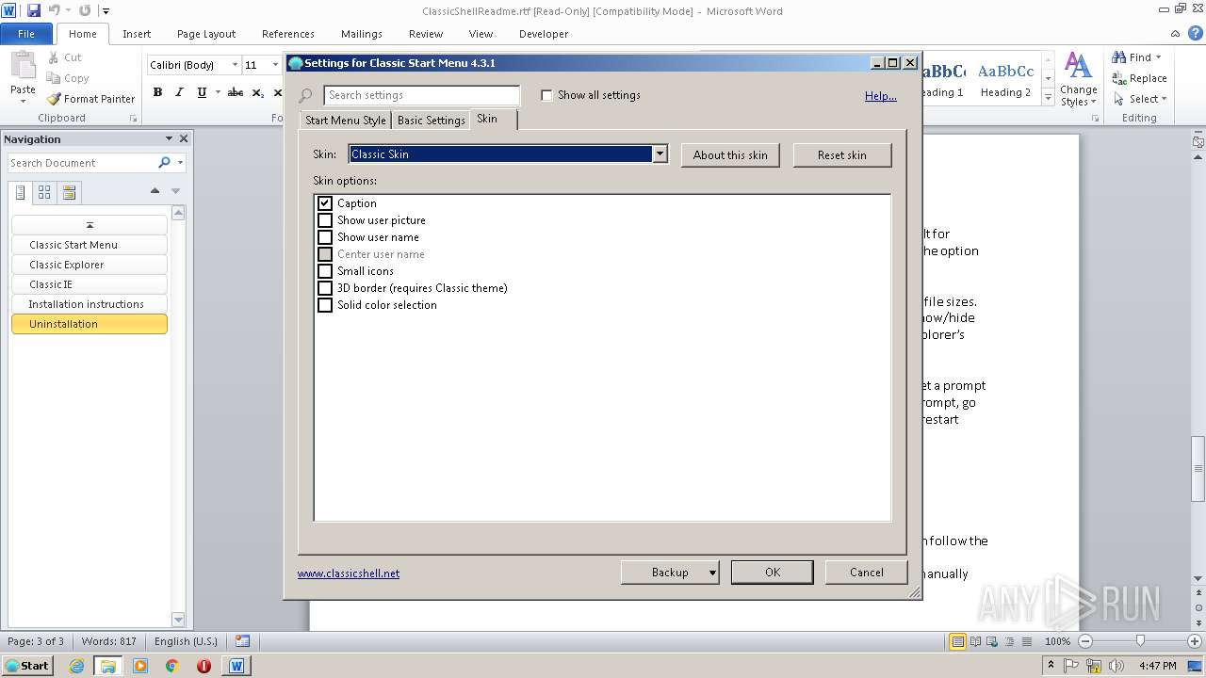Image resolution: width=1206 pixels, height=678 pixels.
Task: Switch to Print Layout view in status bar
Action: point(957,641)
